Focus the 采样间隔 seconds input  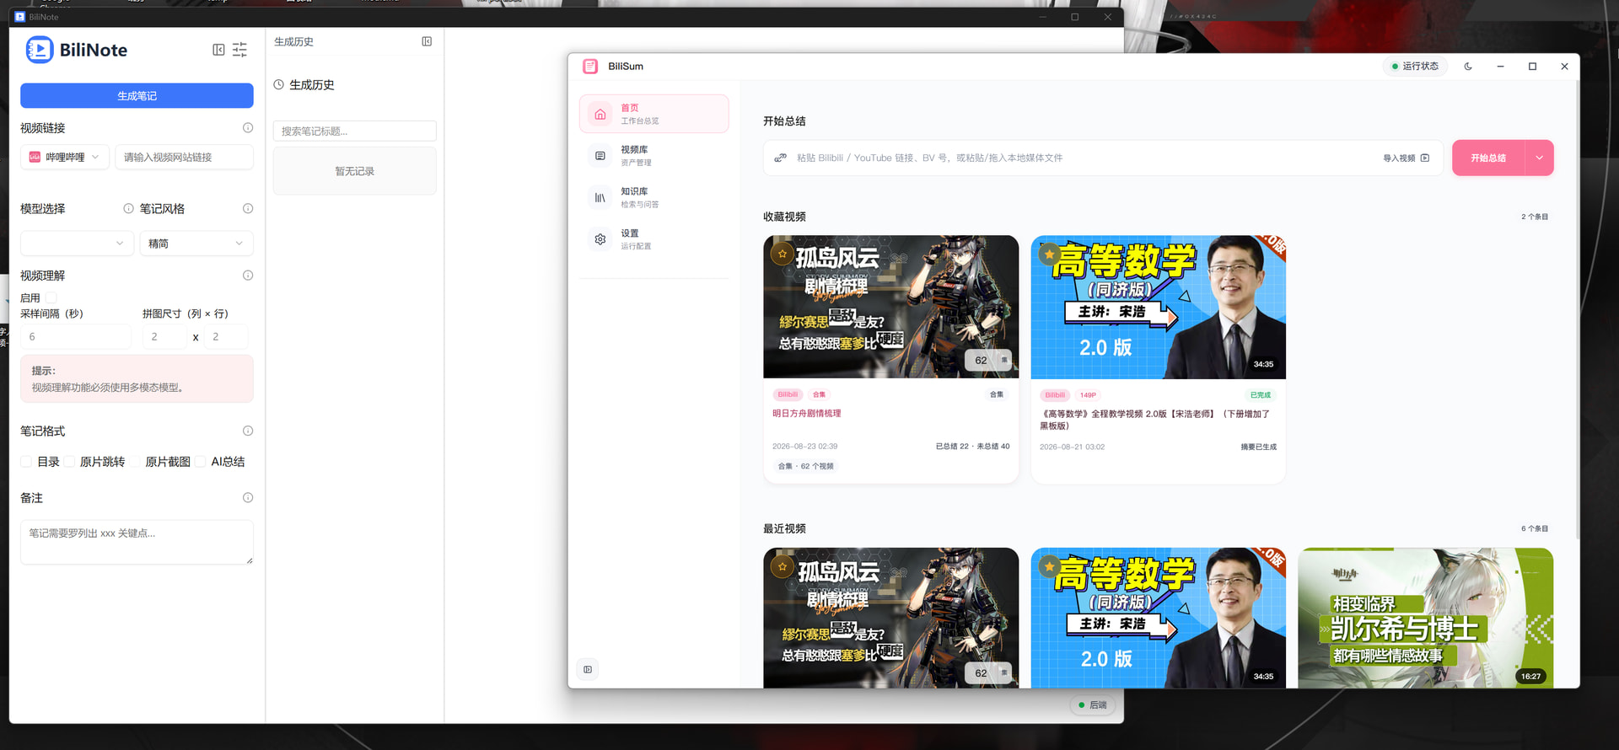click(x=76, y=337)
